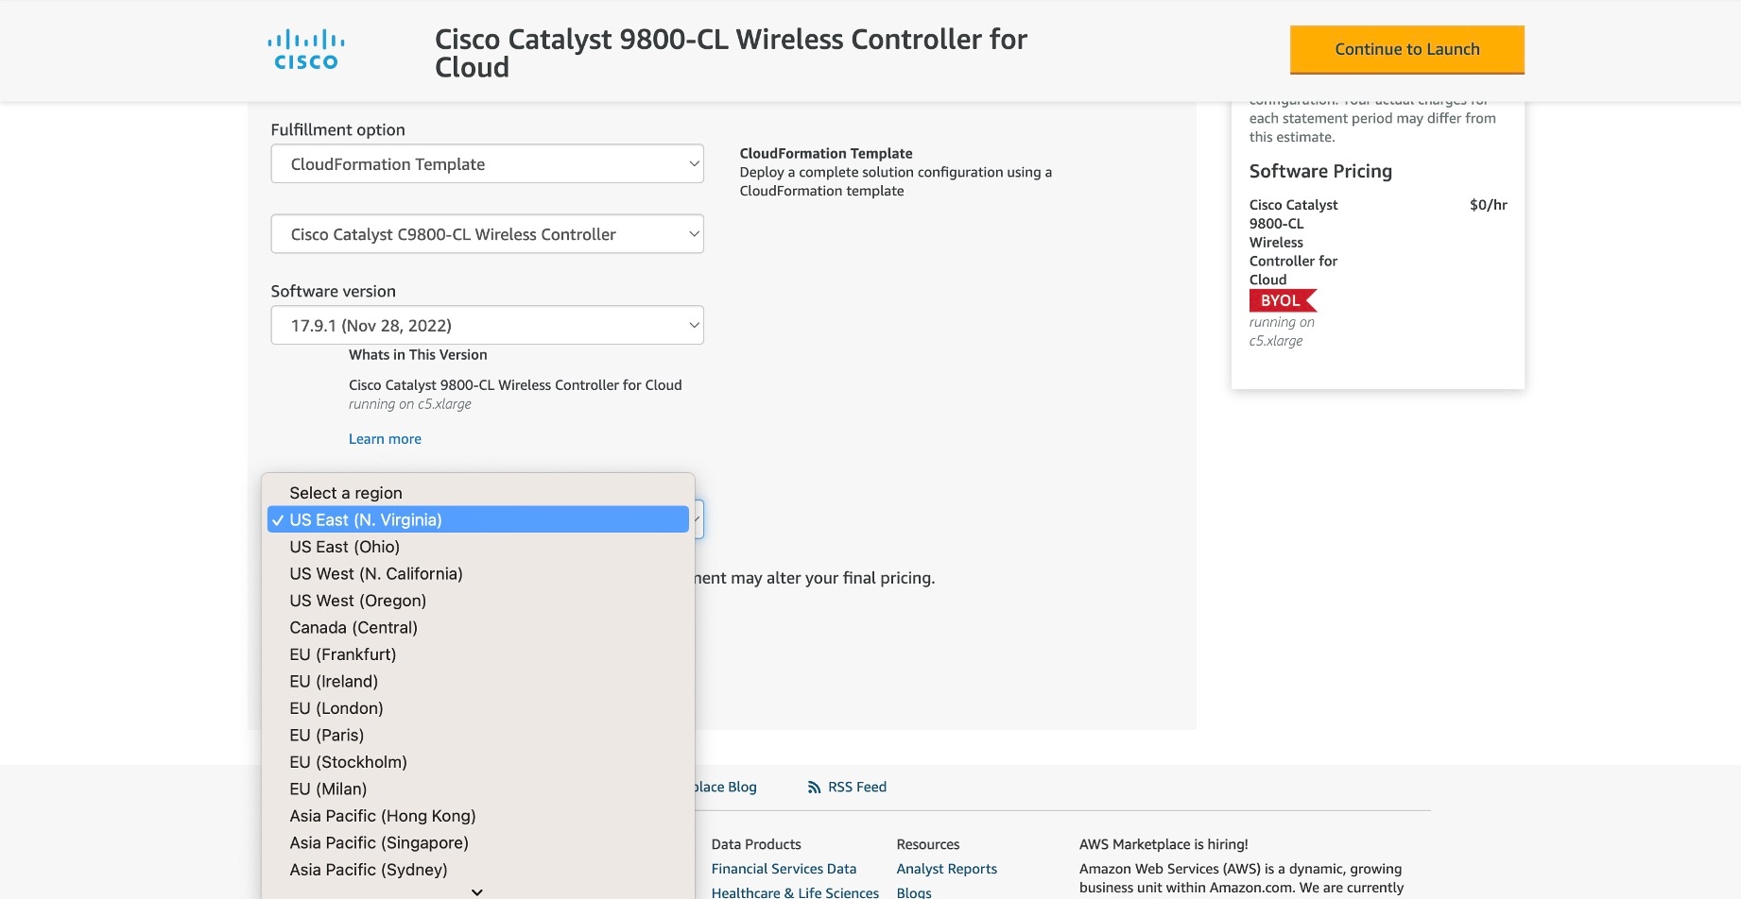The image size is (1741, 899).
Task: Select EU (Stockholm) region option
Action: tap(348, 762)
